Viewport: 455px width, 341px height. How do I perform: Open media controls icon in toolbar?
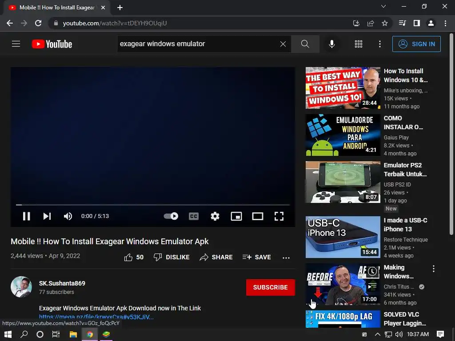pyautogui.click(x=403, y=23)
